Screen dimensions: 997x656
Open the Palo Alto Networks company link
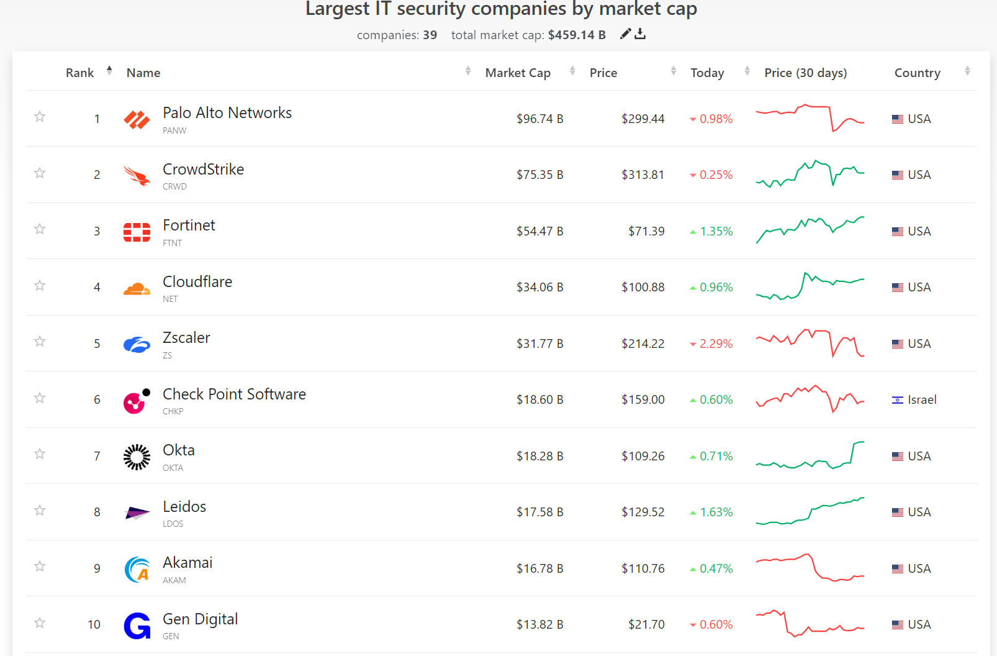point(227,112)
